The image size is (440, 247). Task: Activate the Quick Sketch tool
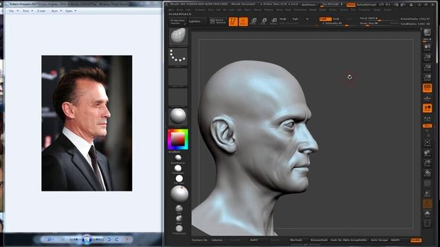(x=218, y=21)
